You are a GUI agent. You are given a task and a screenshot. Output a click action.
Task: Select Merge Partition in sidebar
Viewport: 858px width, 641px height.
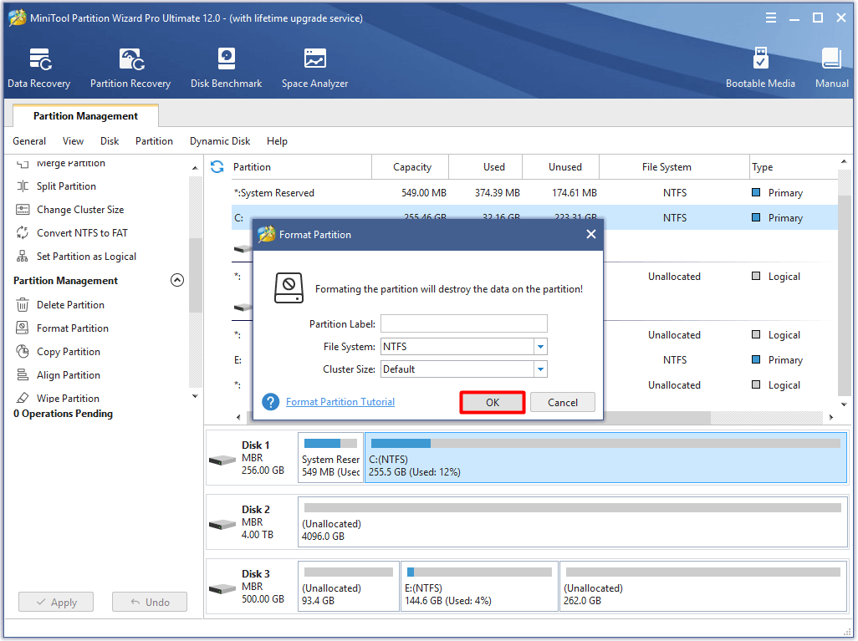pyautogui.click(x=70, y=163)
